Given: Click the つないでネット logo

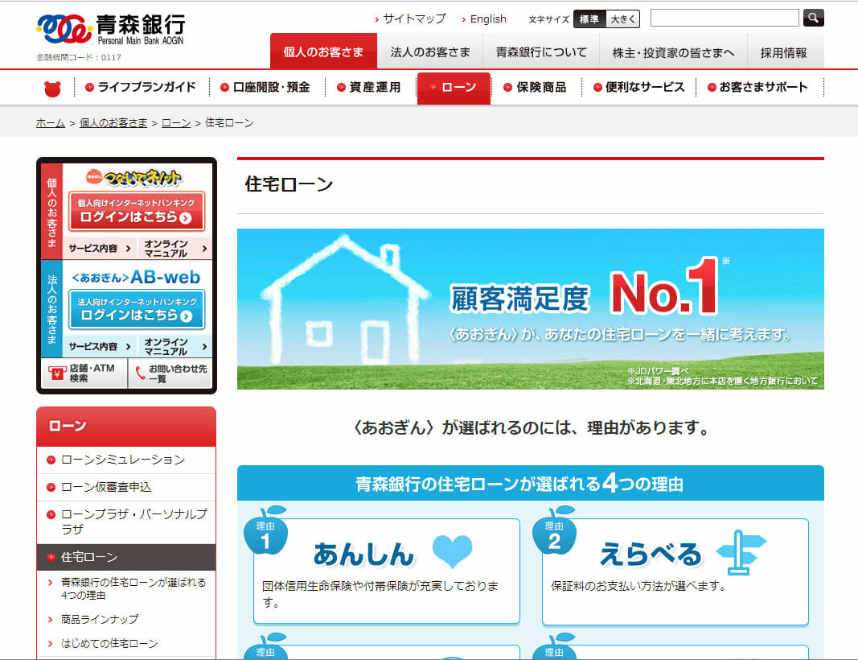Looking at the screenshot, I should click(x=135, y=177).
